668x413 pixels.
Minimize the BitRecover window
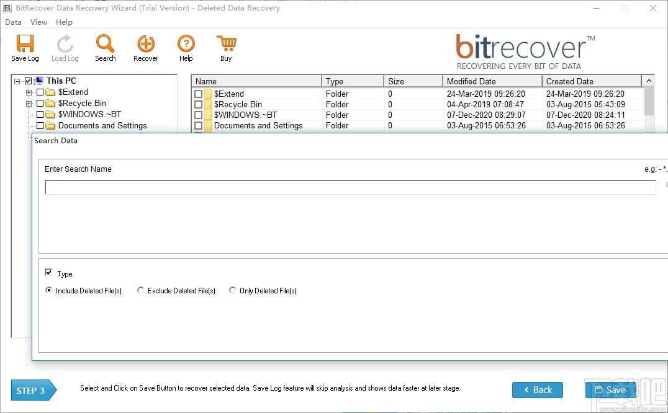point(597,8)
